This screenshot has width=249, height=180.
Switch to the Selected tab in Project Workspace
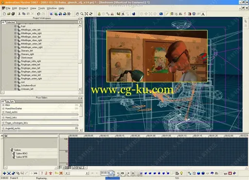(x=11, y=22)
